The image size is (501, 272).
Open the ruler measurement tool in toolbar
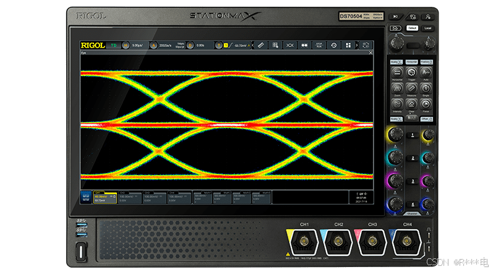(261, 45)
